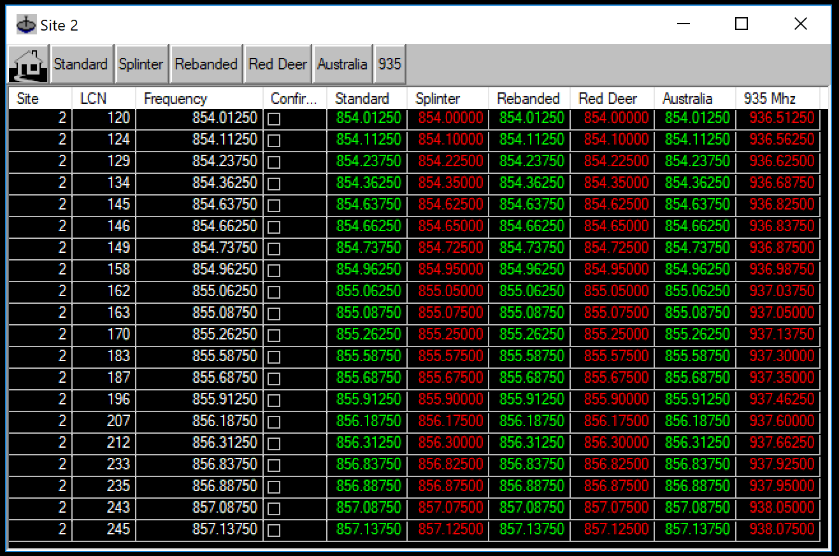The image size is (839, 556).
Task: Enable the confirm checkbox for LCN 134
Action: pos(274,184)
